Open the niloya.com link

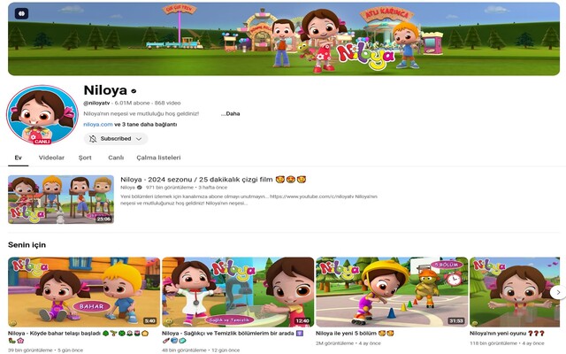click(x=98, y=124)
